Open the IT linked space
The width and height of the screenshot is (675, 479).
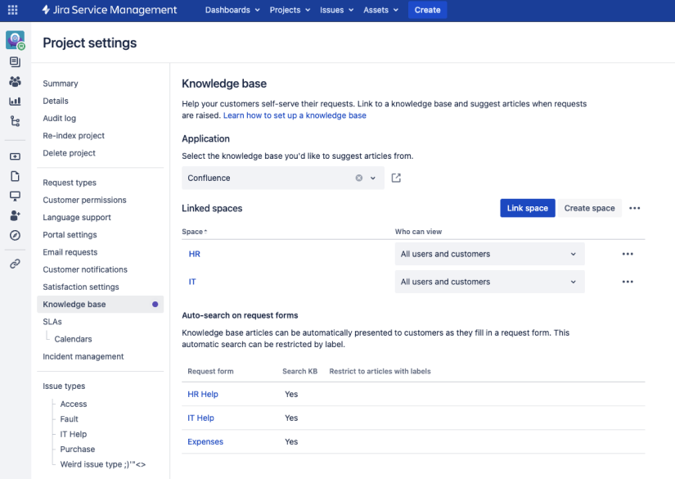pyautogui.click(x=192, y=282)
